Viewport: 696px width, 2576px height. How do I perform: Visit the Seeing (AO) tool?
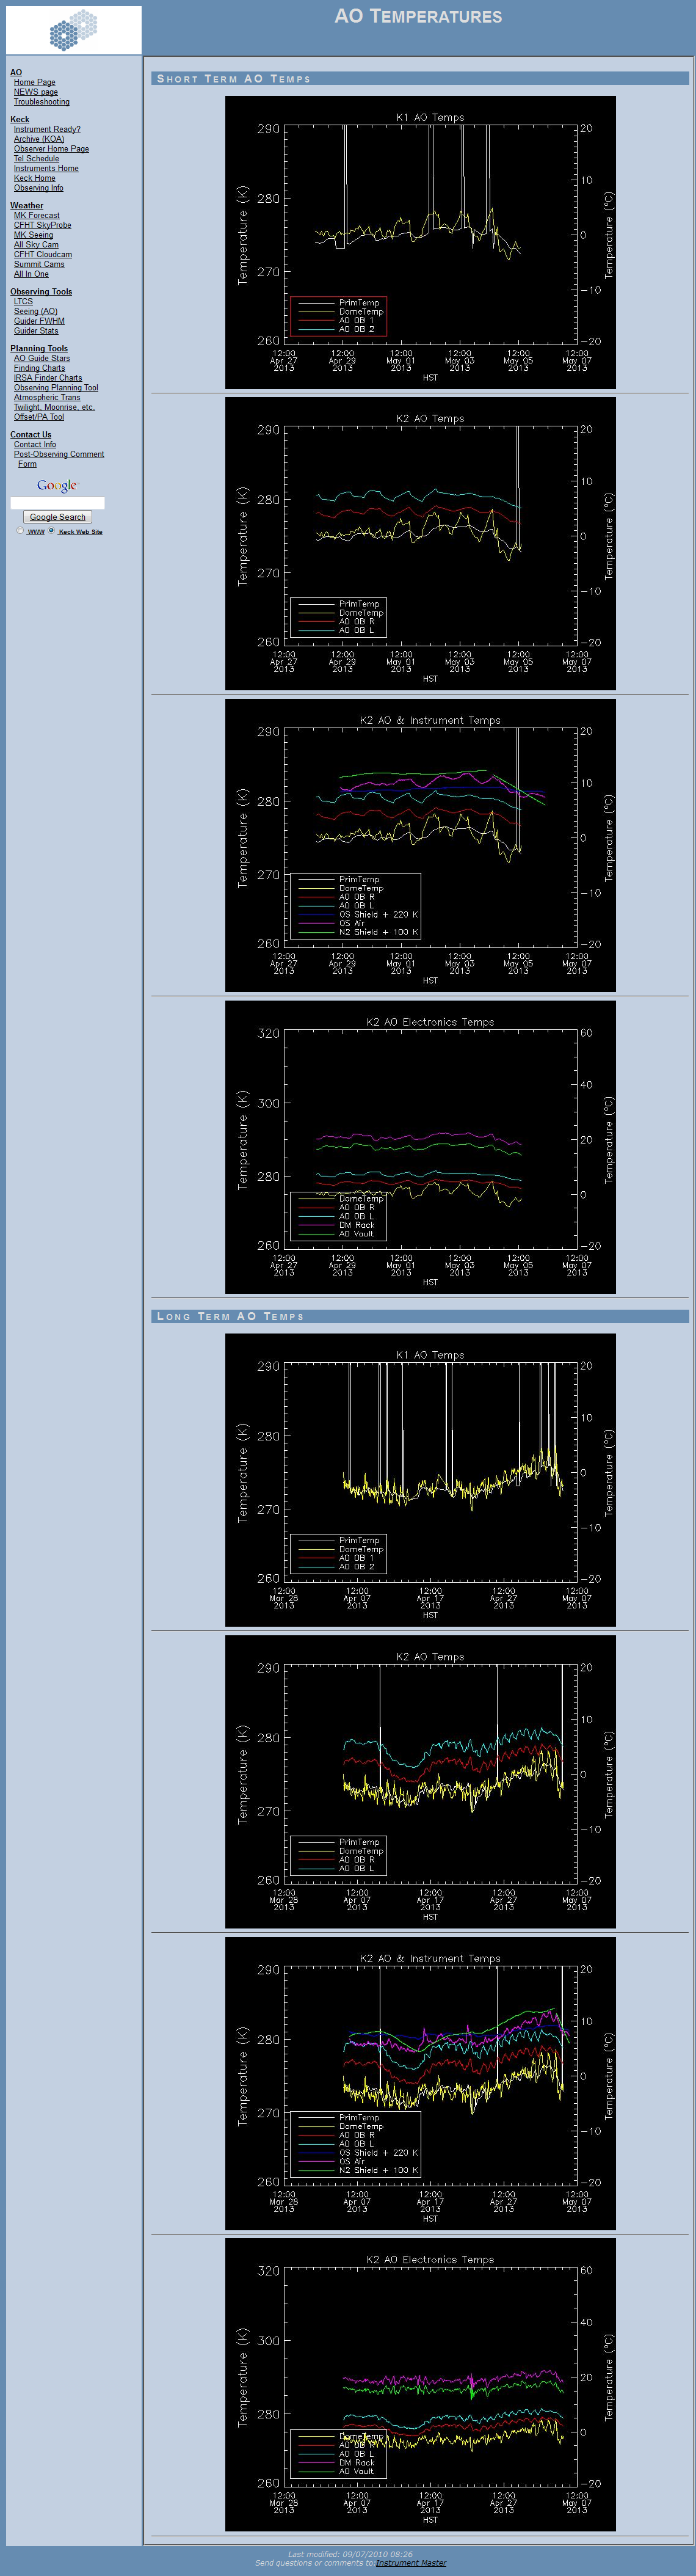[x=35, y=311]
